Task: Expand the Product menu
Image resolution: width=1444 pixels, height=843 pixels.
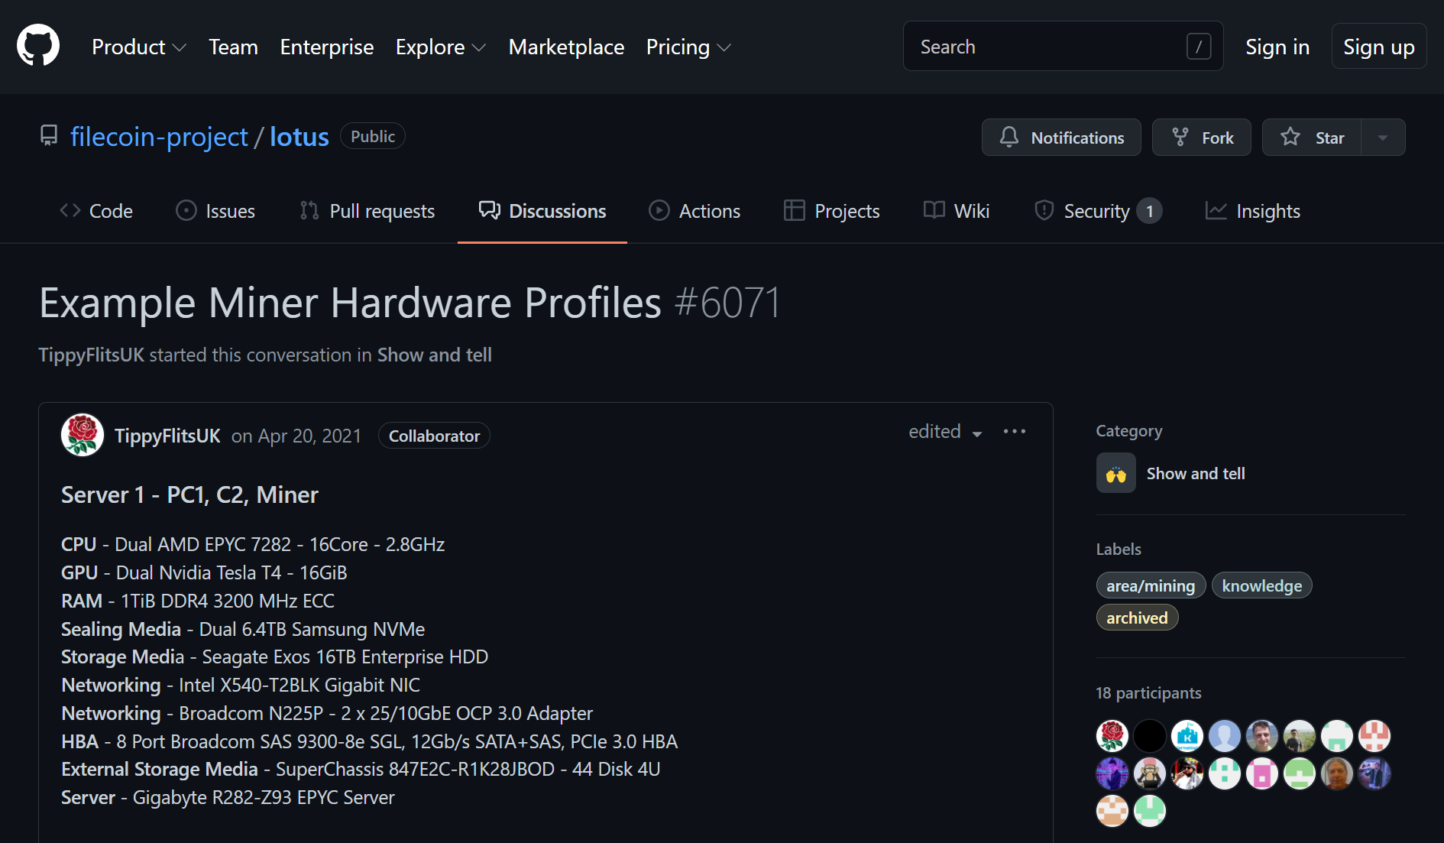Action: pyautogui.click(x=138, y=47)
